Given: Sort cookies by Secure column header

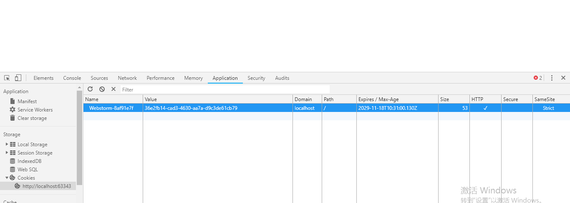Looking at the screenshot, I should 517,99.
